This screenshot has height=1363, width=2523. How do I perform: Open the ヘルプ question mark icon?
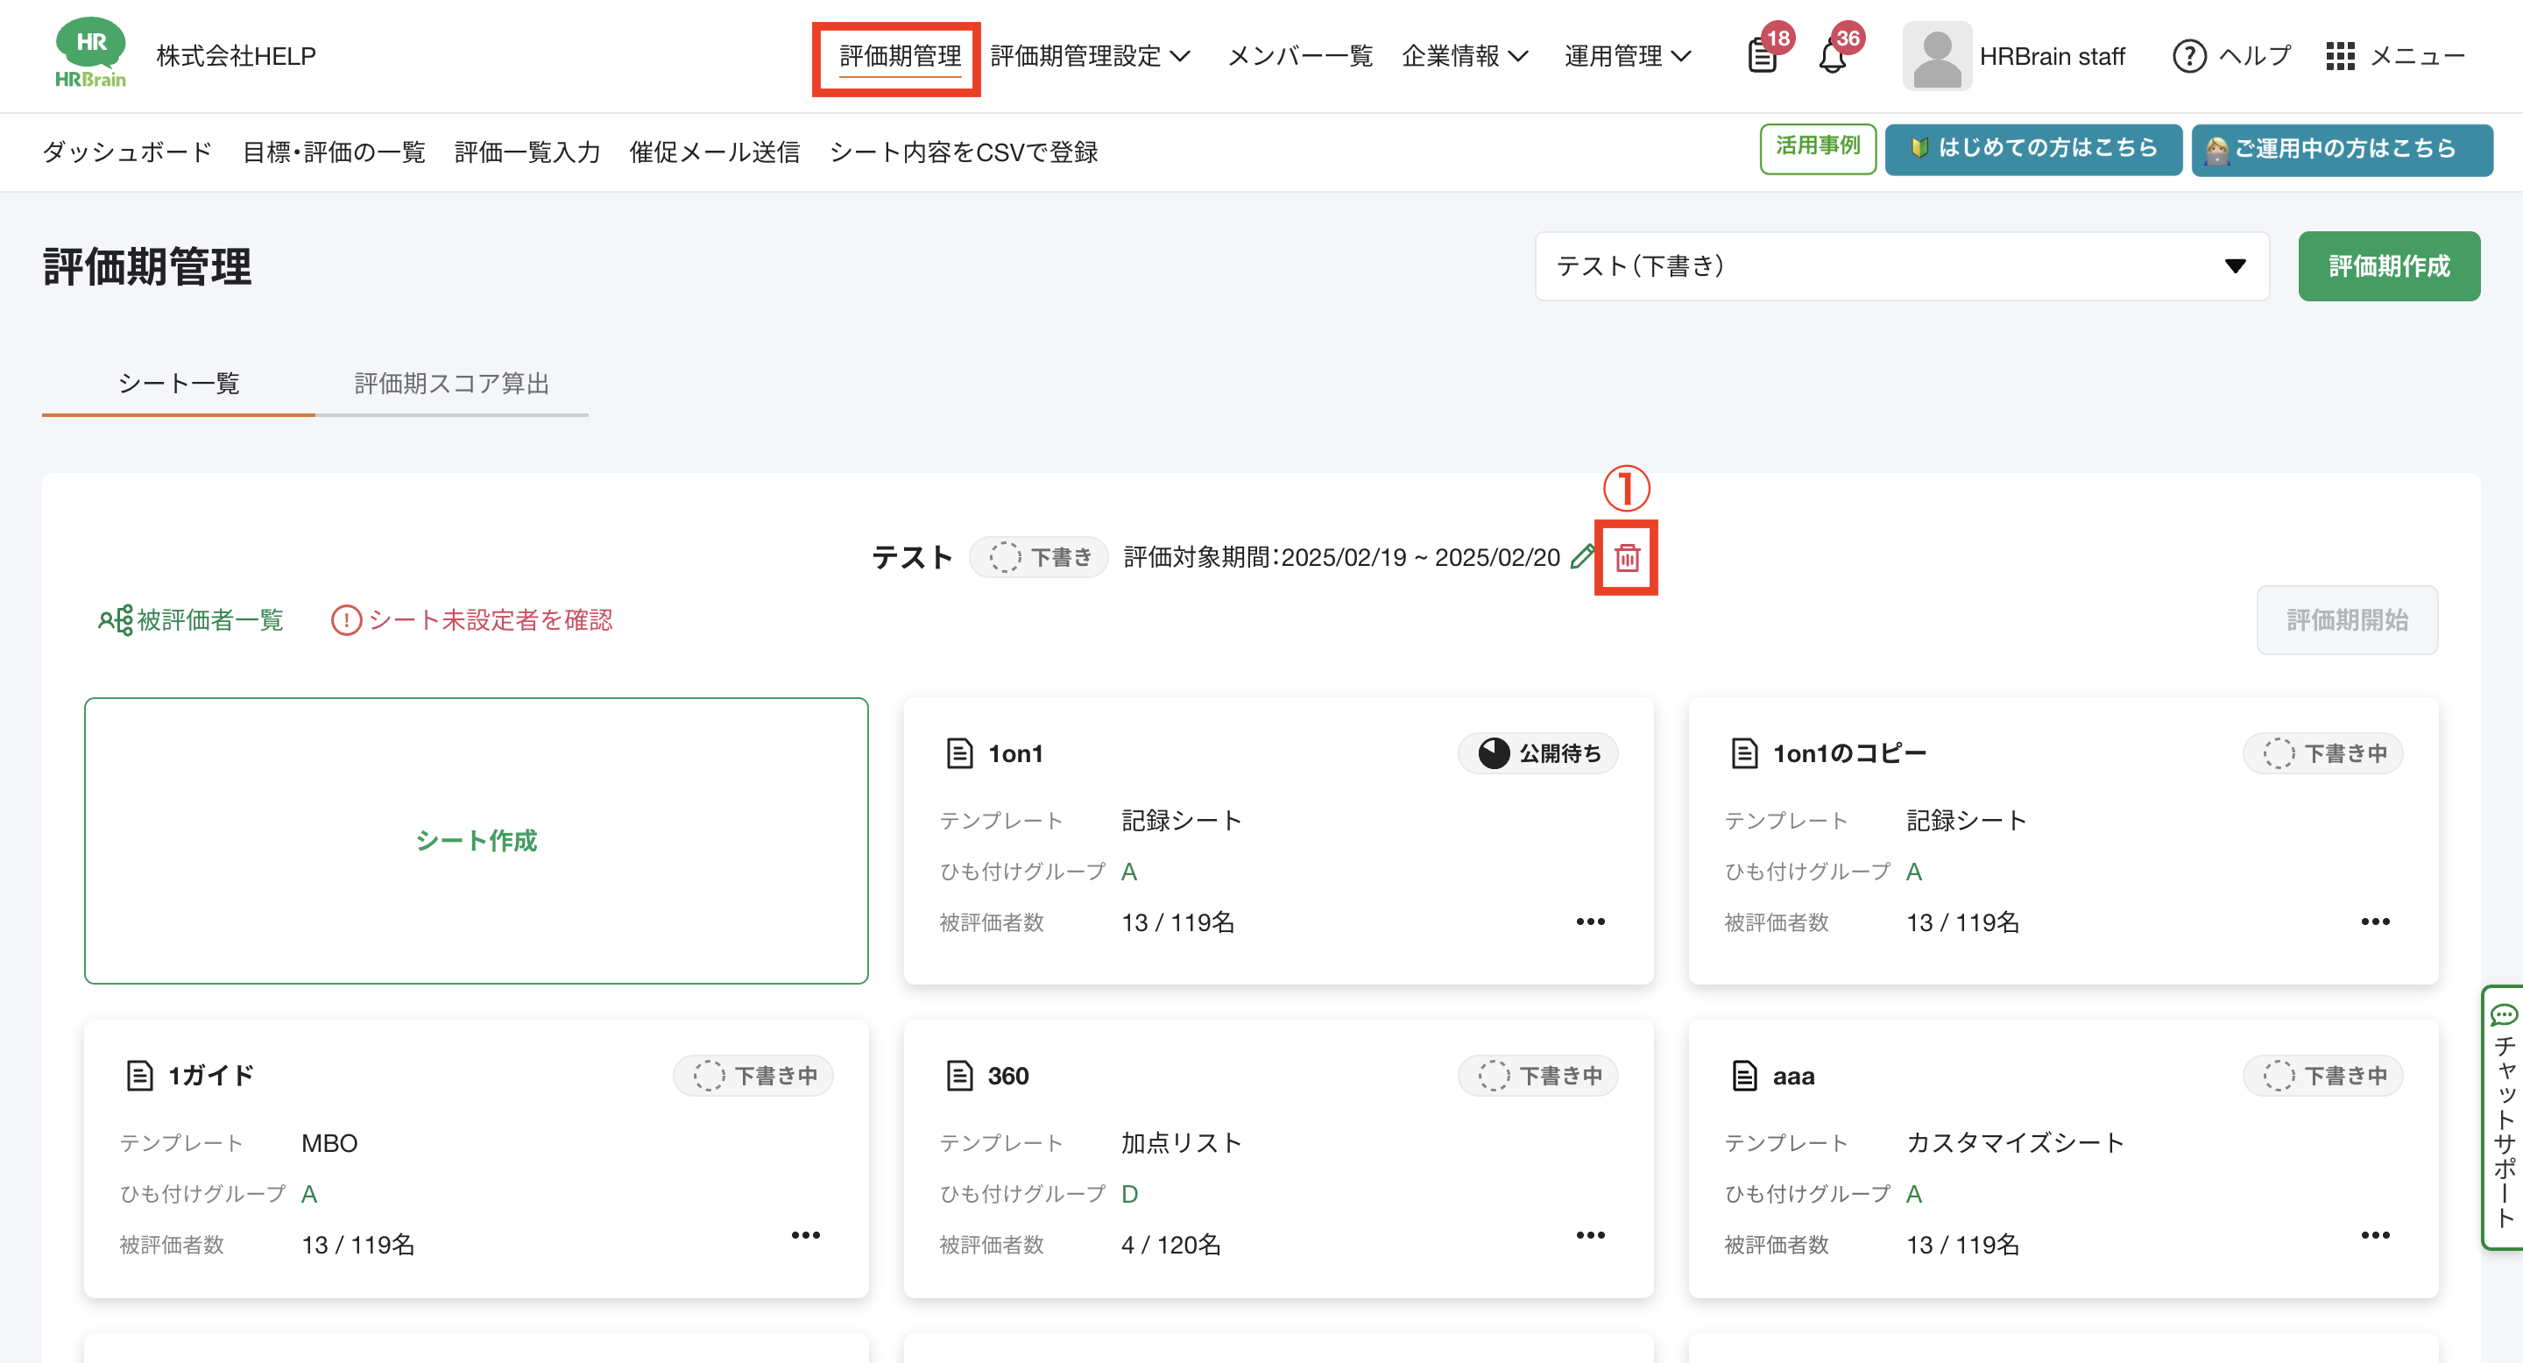click(2189, 56)
